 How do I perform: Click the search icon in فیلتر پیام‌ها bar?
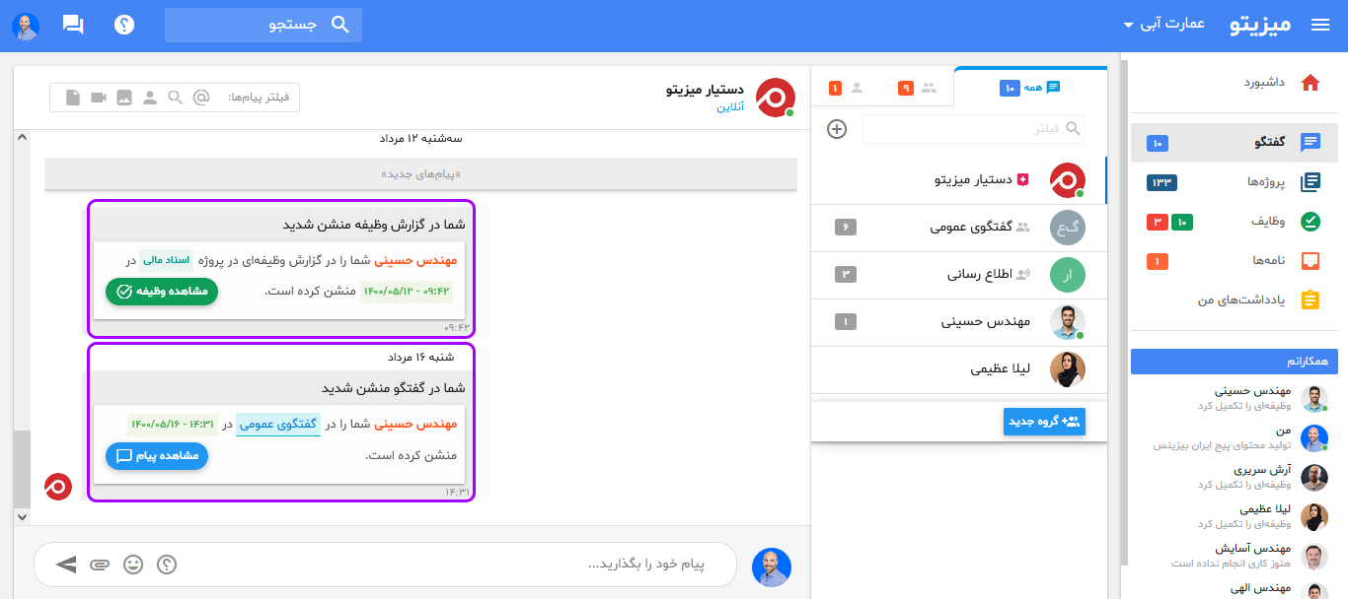[176, 98]
